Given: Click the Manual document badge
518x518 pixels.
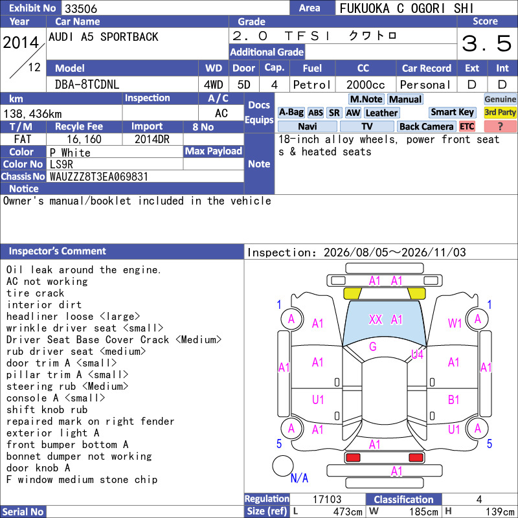Looking at the screenshot, I should [x=405, y=99].
